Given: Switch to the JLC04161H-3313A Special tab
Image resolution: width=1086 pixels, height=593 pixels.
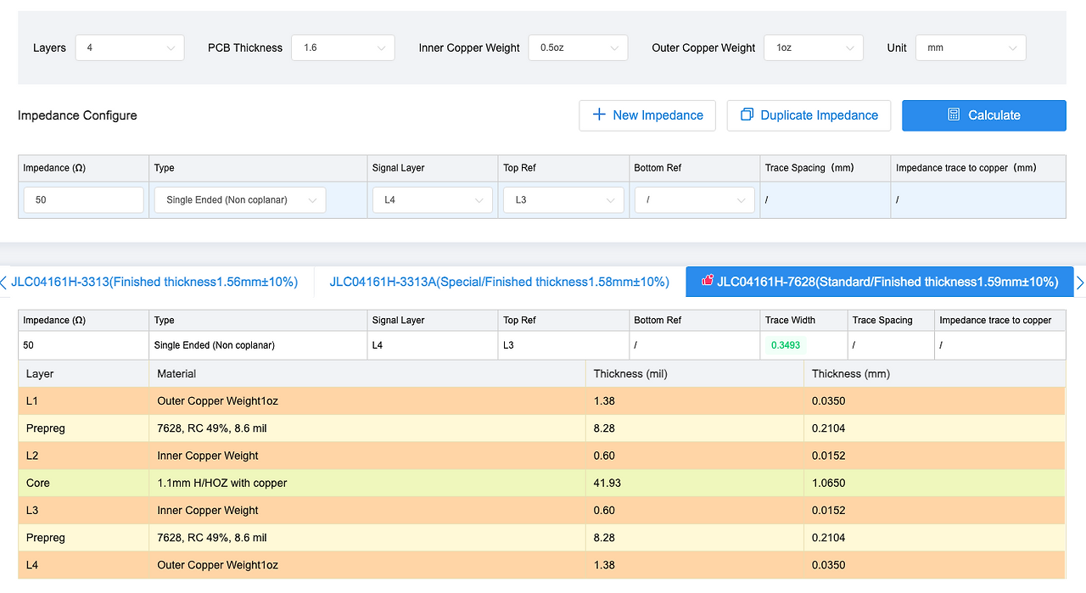Looking at the screenshot, I should coord(500,282).
